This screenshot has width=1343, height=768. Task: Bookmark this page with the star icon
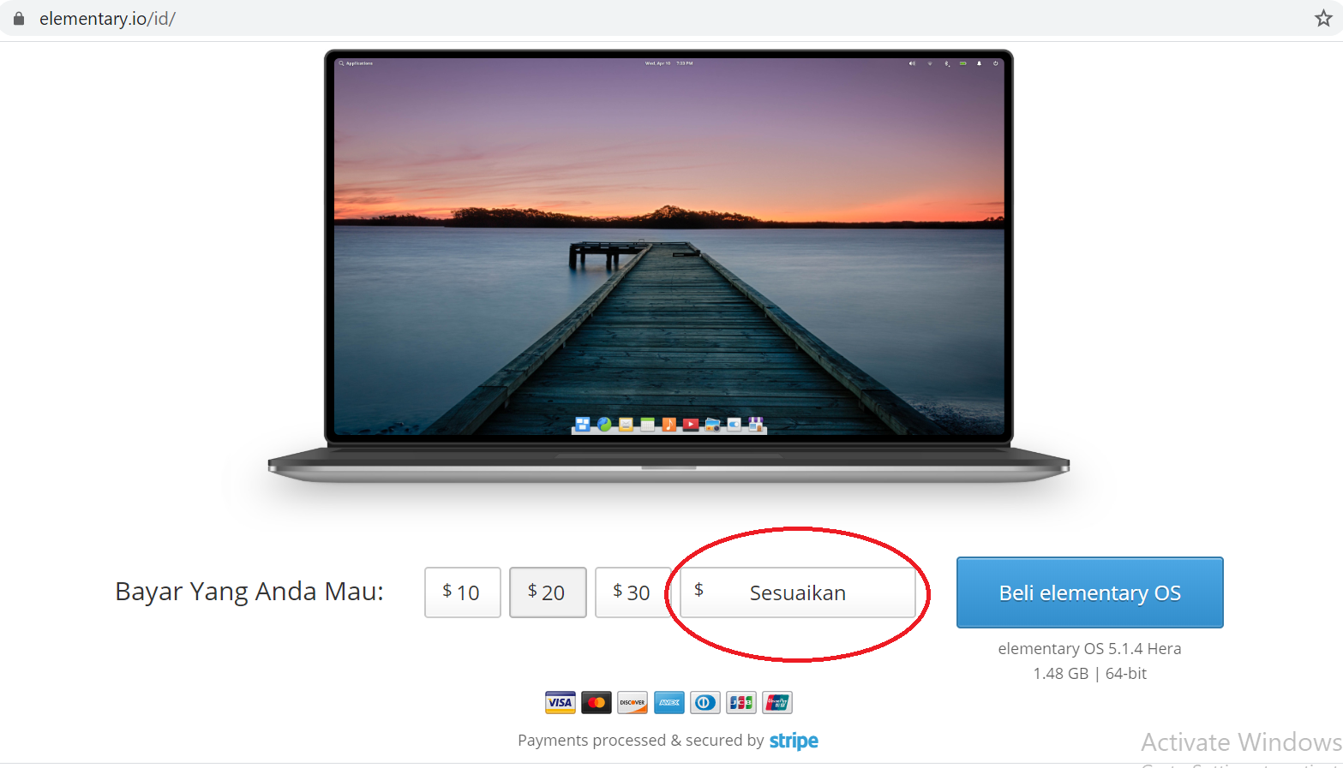(x=1323, y=18)
